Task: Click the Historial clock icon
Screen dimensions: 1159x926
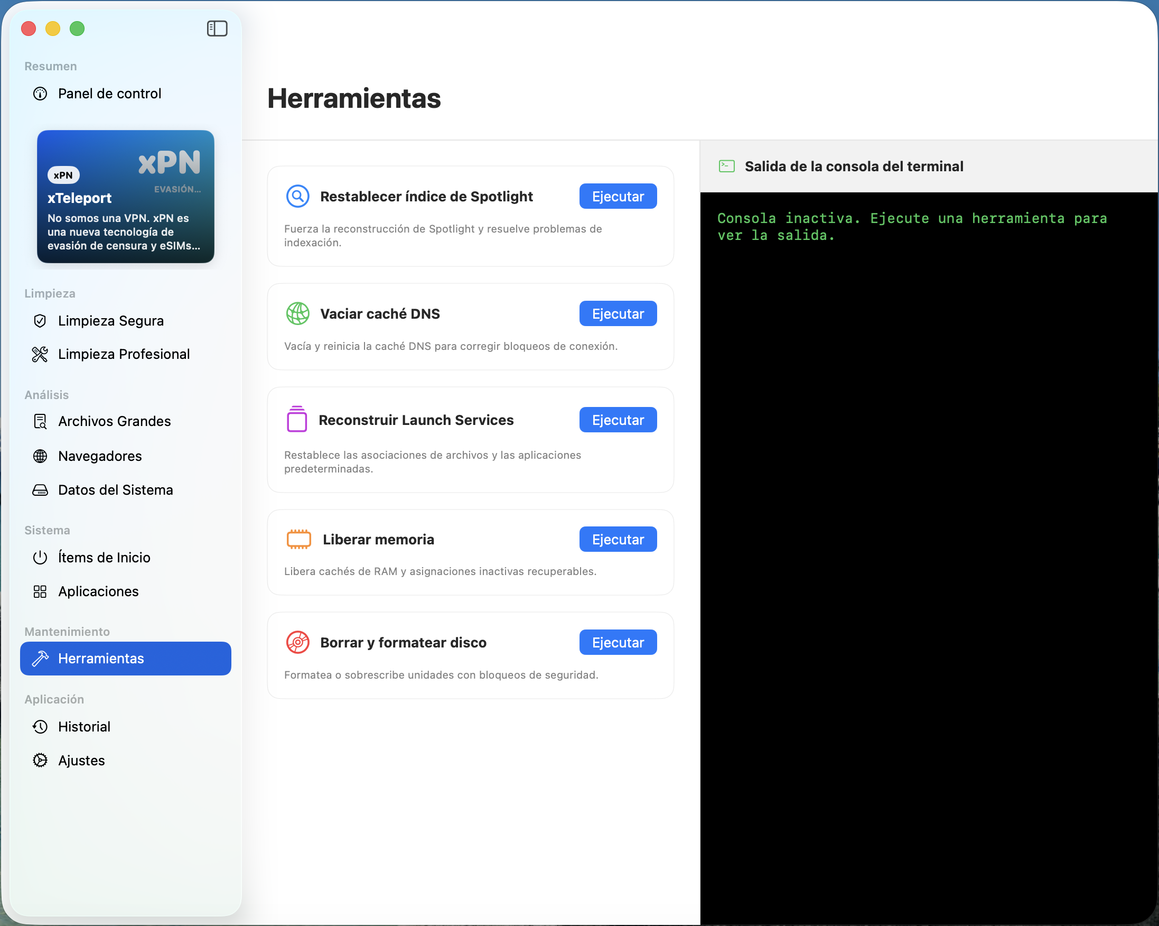Action: point(40,727)
